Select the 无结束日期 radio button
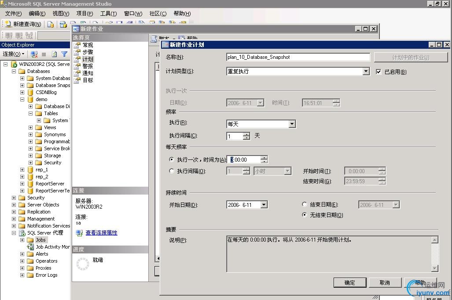Viewport: 452px width, 300px height. click(305, 215)
